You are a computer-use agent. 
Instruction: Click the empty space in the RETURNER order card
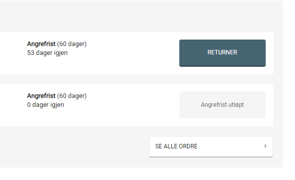pos(132,53)
